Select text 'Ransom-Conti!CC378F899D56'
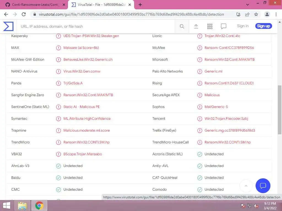282x211 pixels. [x=229, y=48]
